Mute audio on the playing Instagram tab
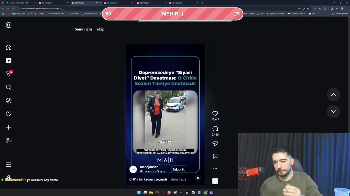The image size is (350, 196). point(97,3)
